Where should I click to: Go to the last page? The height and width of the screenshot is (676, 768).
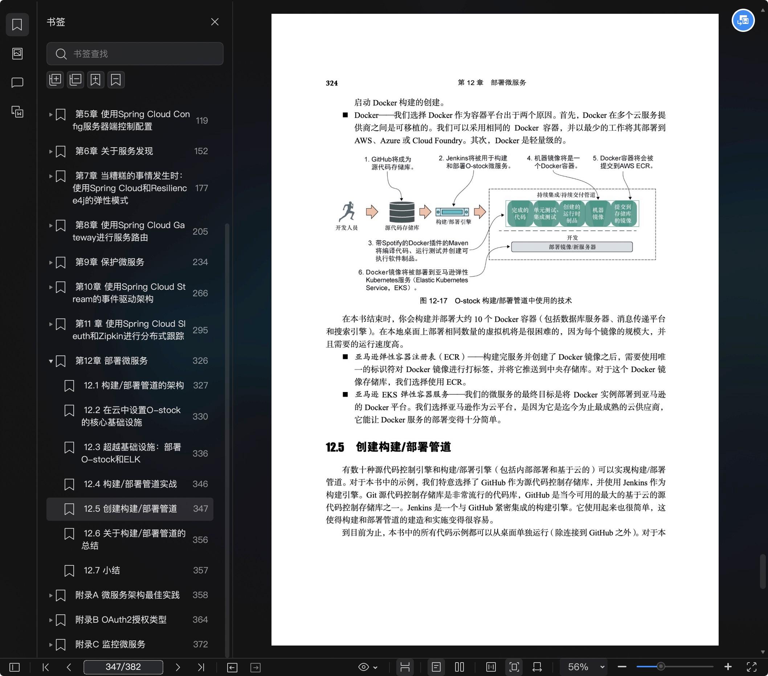[x=201, y=667]
